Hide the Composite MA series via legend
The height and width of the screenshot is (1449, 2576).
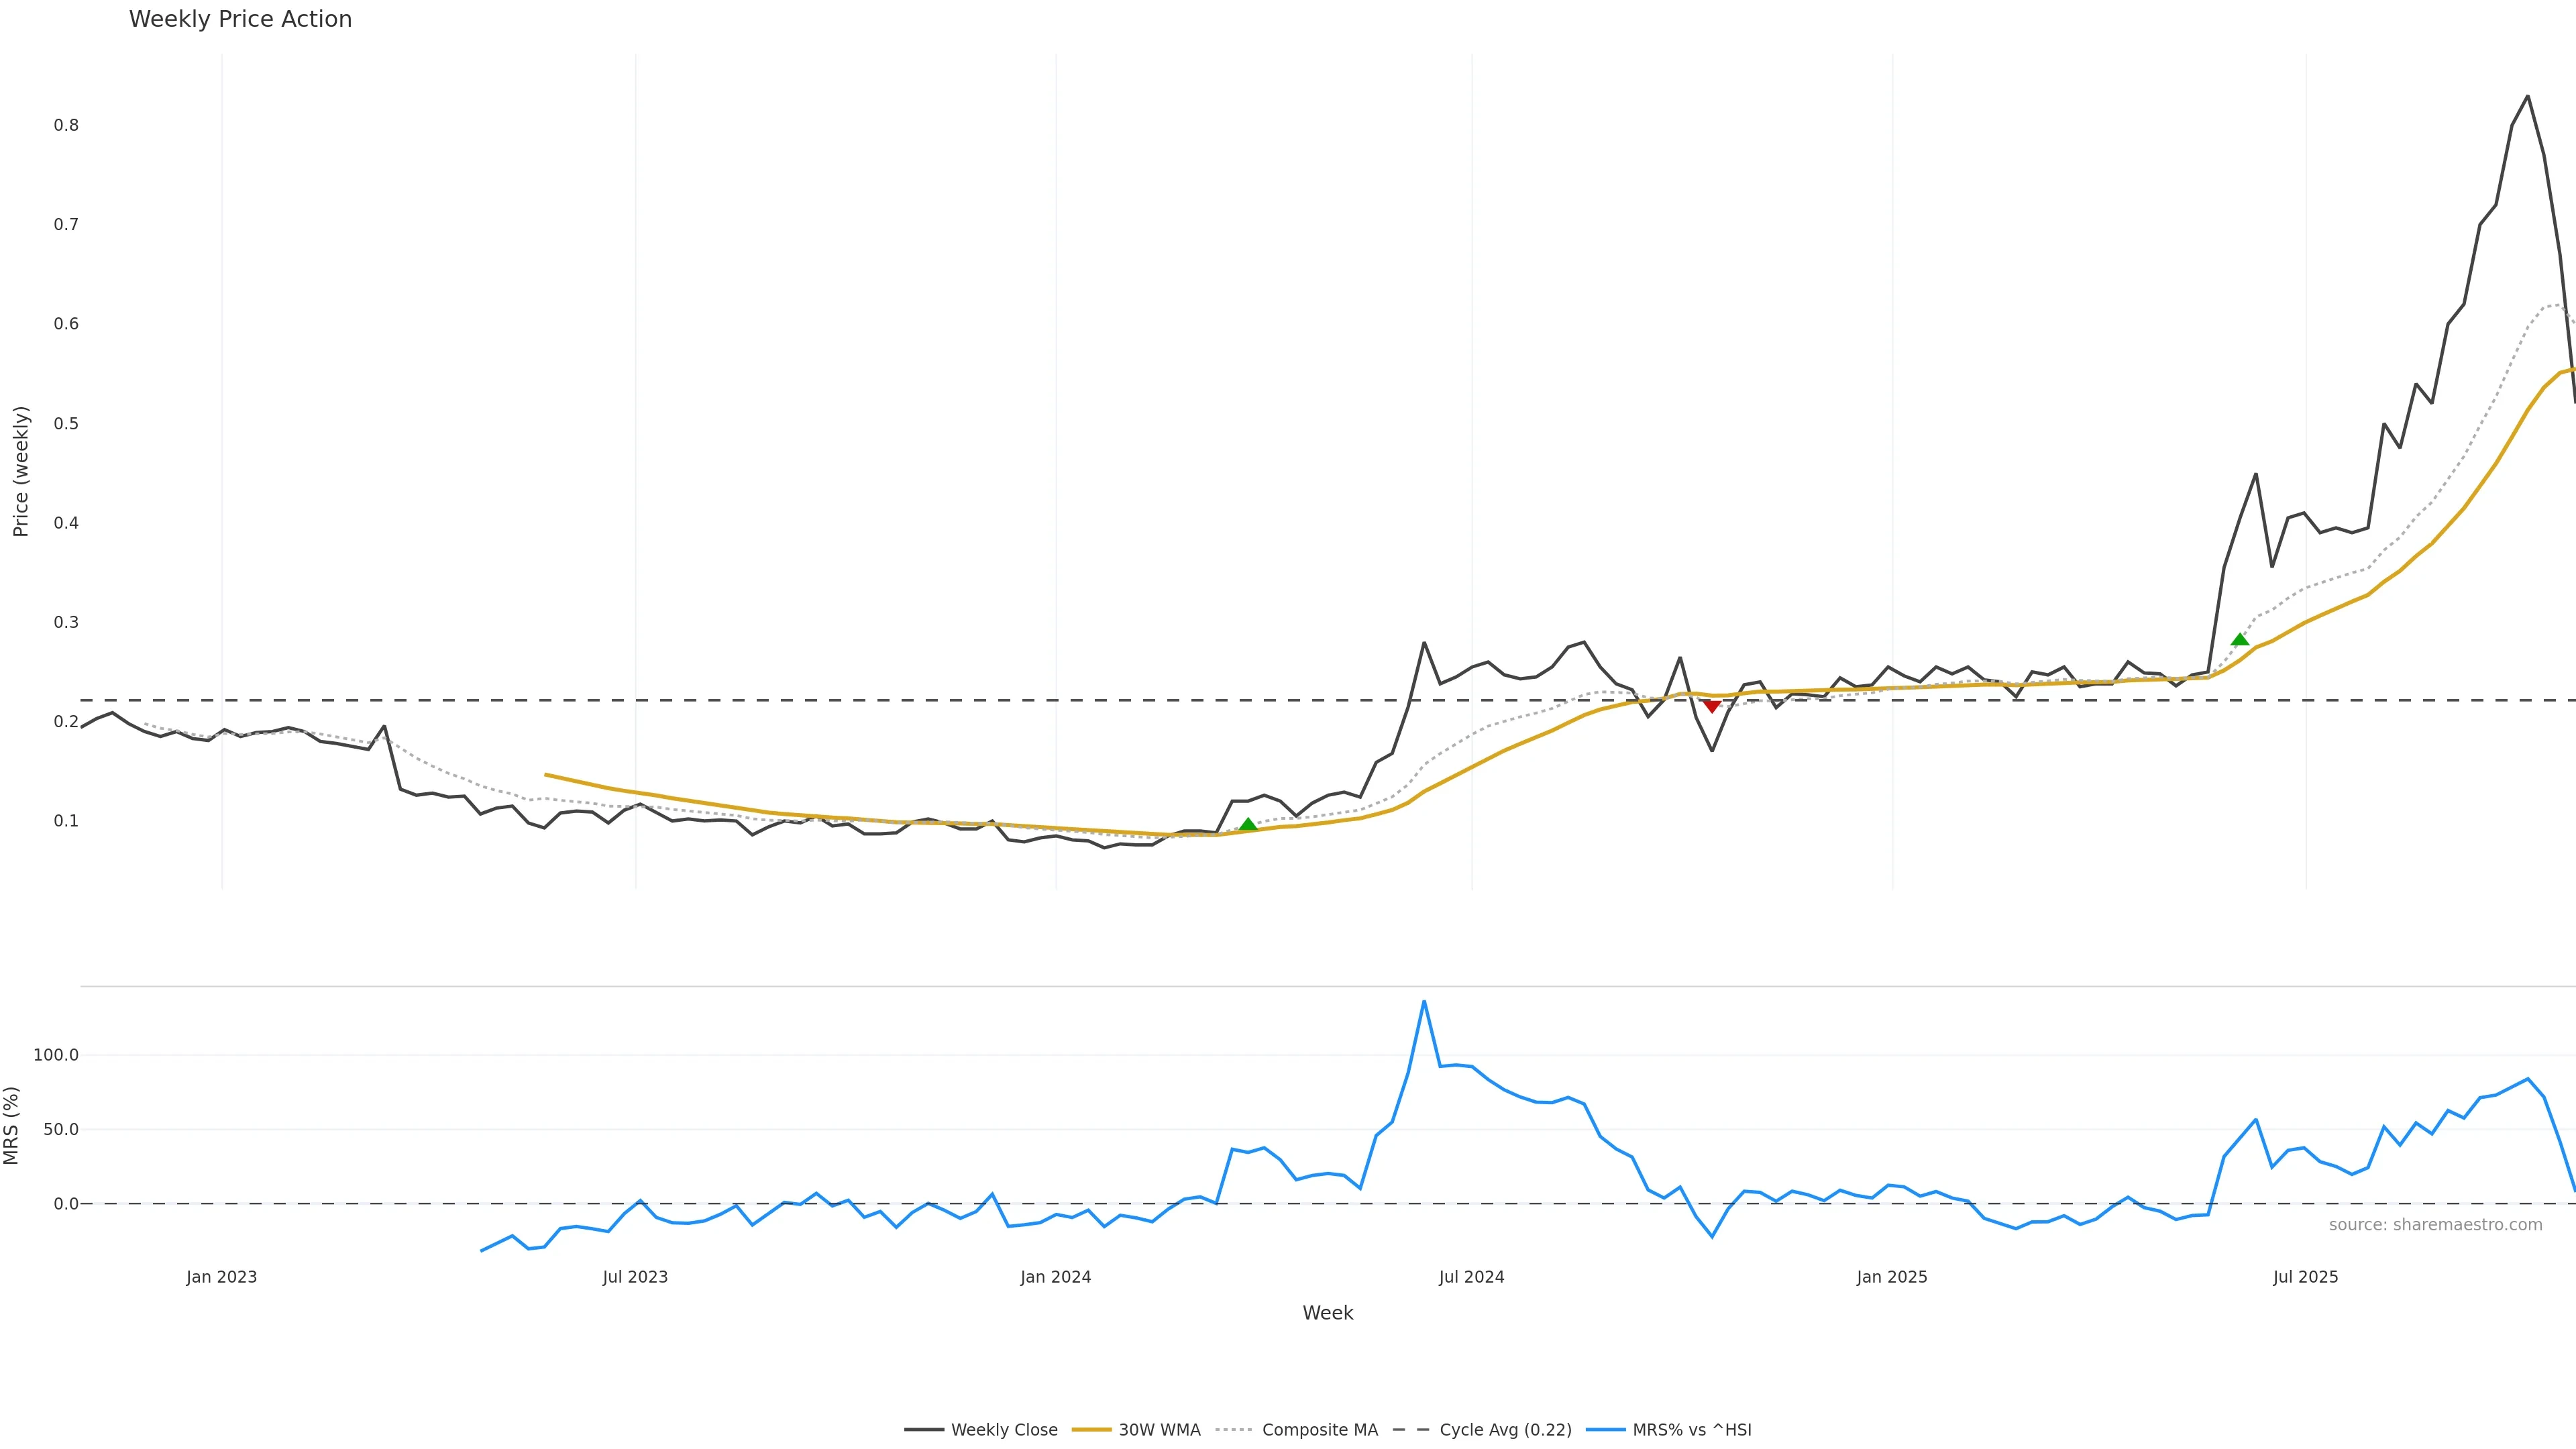pos(1319,1430)
